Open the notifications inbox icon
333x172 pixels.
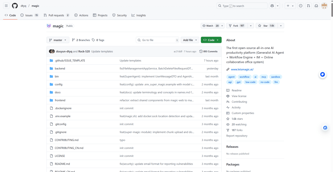click(316, 6)
